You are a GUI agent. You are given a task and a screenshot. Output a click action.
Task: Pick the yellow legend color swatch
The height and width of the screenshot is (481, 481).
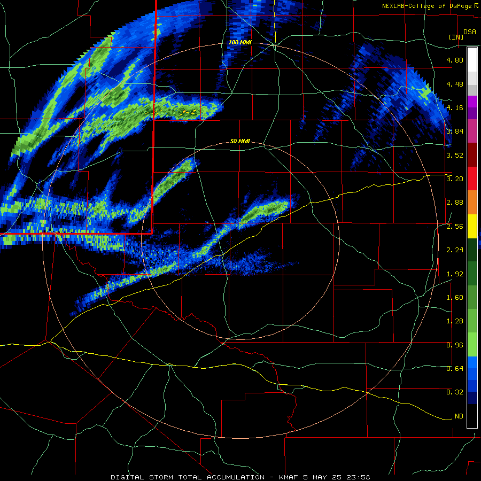(472, 227)
